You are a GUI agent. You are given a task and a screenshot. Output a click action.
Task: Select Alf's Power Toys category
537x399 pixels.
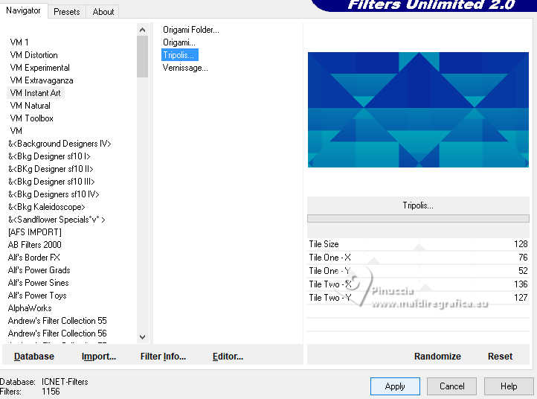click(x=37, y=296)
